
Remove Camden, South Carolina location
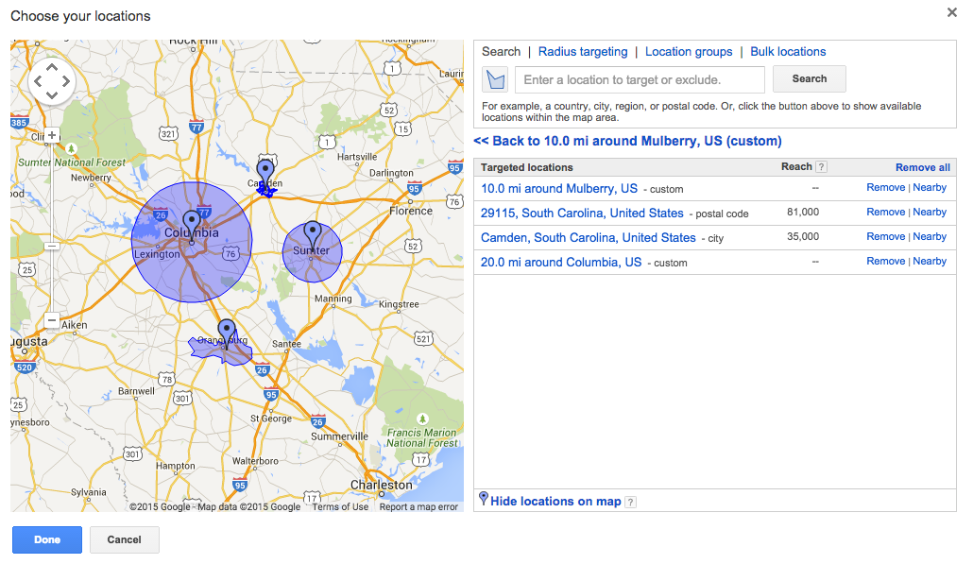tap(885, 237)
